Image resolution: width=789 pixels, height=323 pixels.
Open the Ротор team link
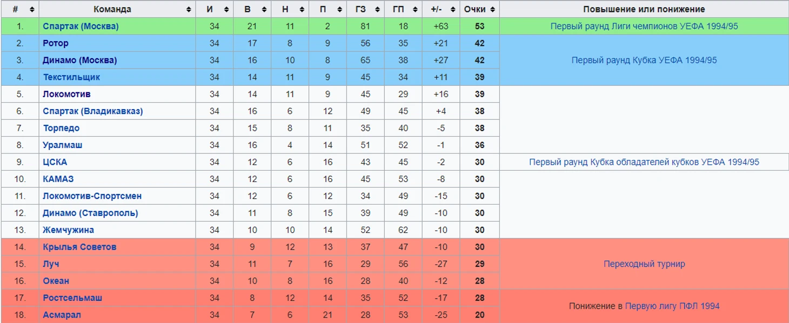tap(56, 43)
